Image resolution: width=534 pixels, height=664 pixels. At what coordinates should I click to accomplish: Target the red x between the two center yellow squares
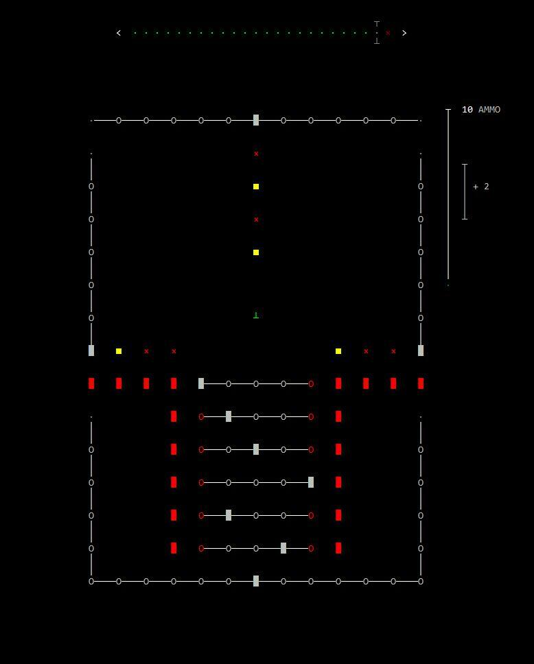pos(256,220)
